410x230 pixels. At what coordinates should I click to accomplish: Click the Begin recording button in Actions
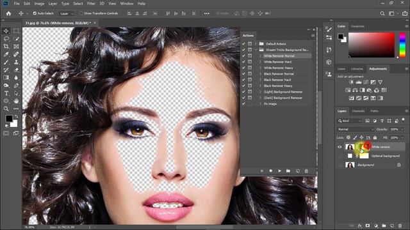click(270, 171)
